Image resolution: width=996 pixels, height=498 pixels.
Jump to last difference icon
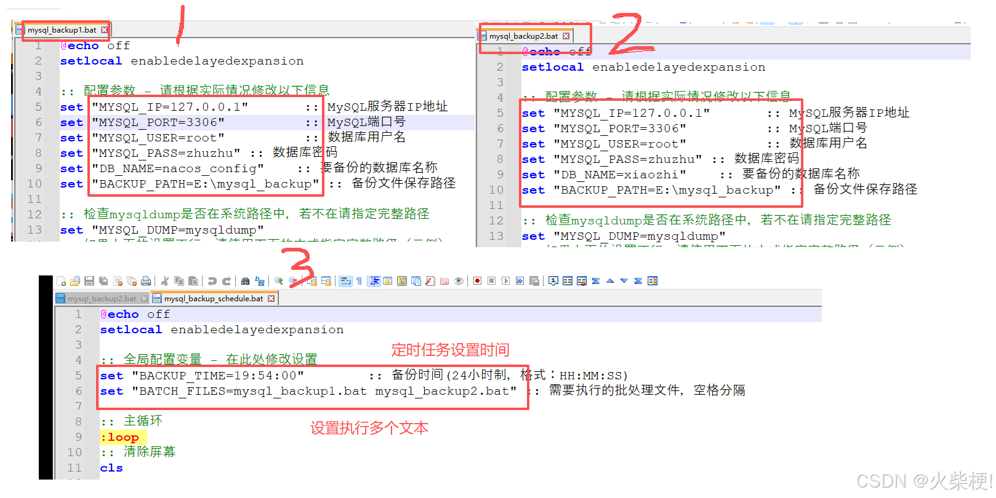[638, 281]
